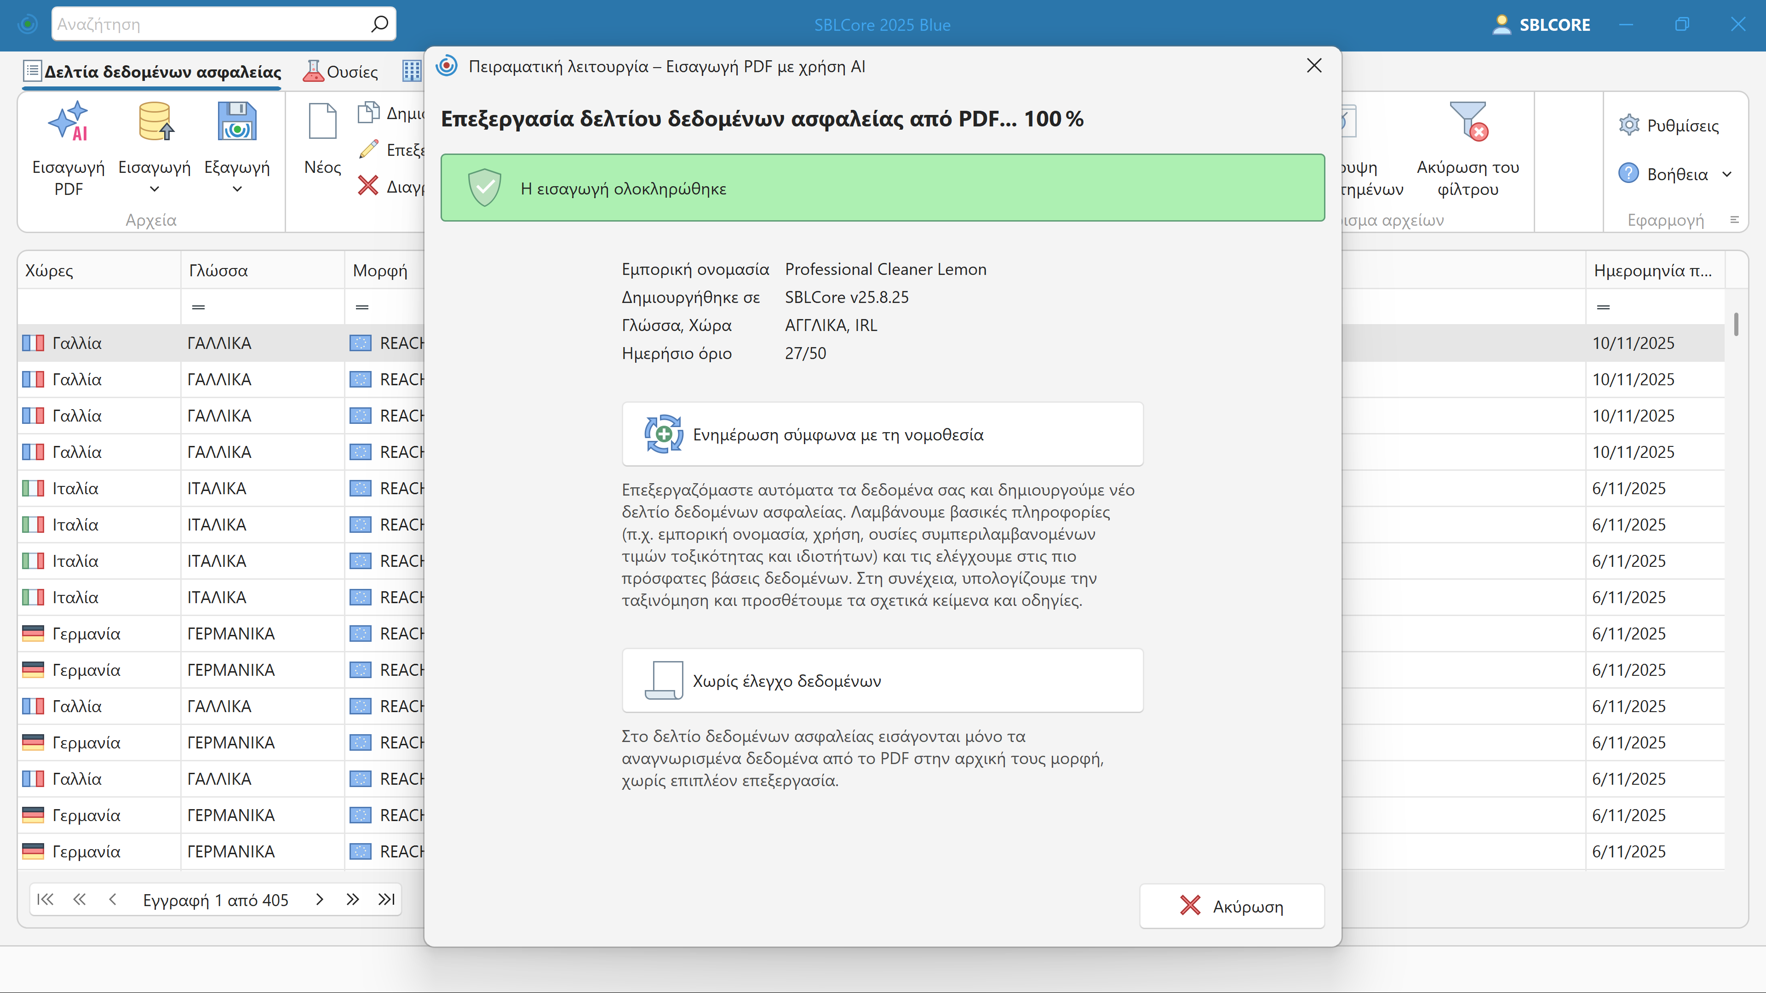Expand the Εισαγωγή dropdown arrow
This screenshot has width=1766, height=993.
(154, 190)
